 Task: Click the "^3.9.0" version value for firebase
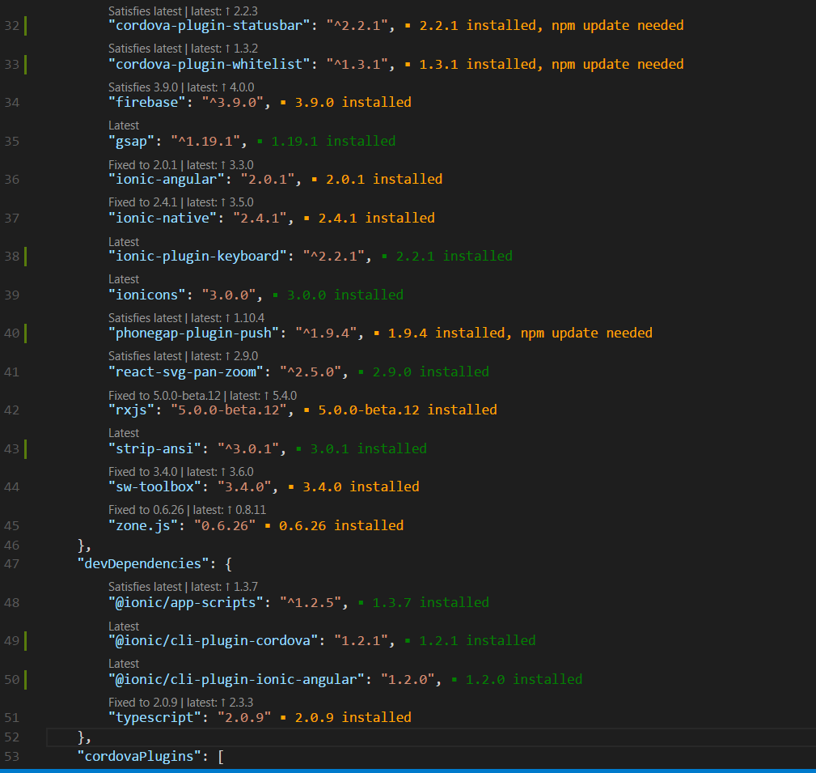click(x=233, y=102)
